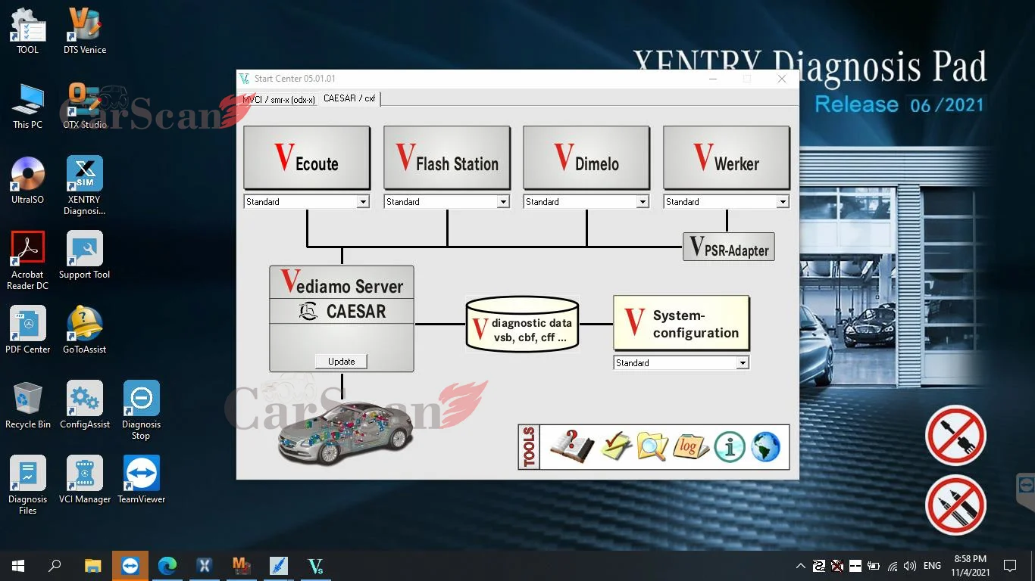The height and width of the screenshot is (581, 1035).
Task: Click the spark plug app in taskbar
Action: point(279,566)
